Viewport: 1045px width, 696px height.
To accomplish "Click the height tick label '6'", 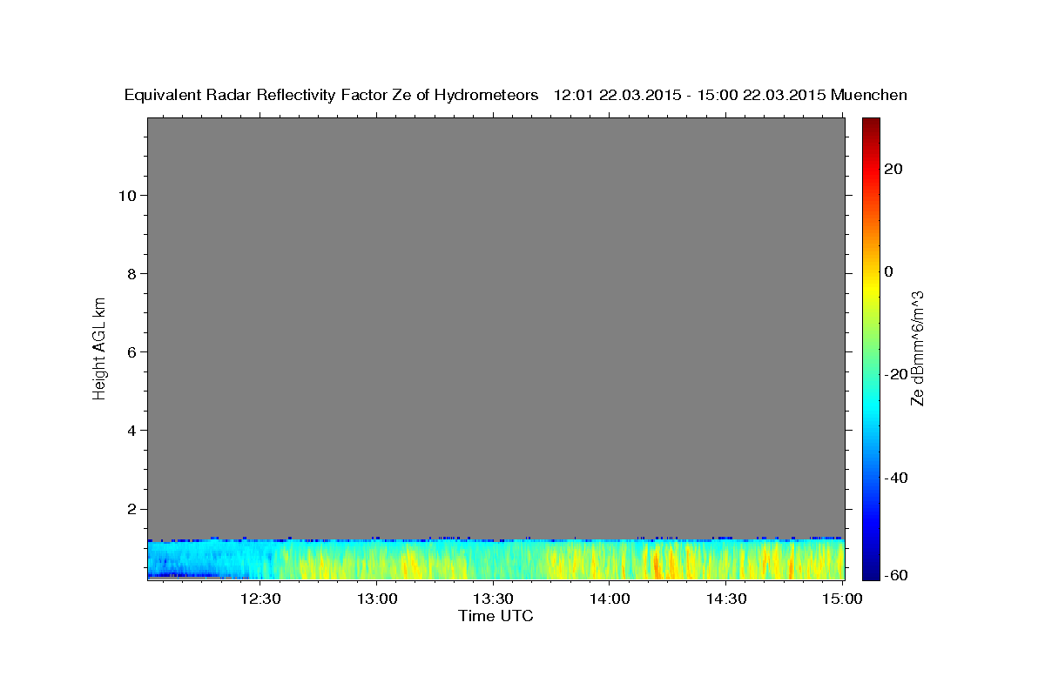I will (130, 351).
